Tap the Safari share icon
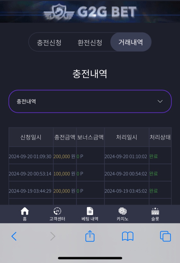This screenshot has width=180, height=263. (x=90, y=236)
